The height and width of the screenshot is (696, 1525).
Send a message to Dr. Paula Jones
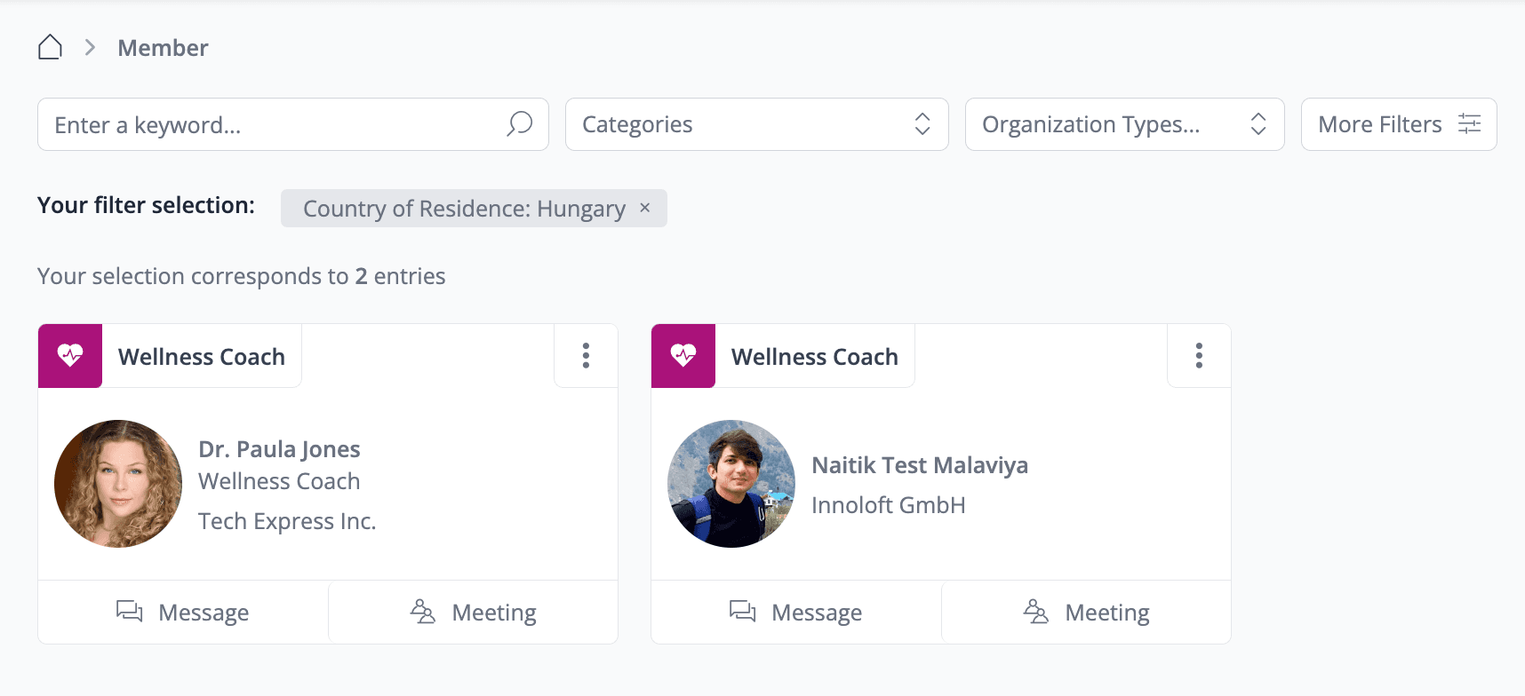pos(183,613)
